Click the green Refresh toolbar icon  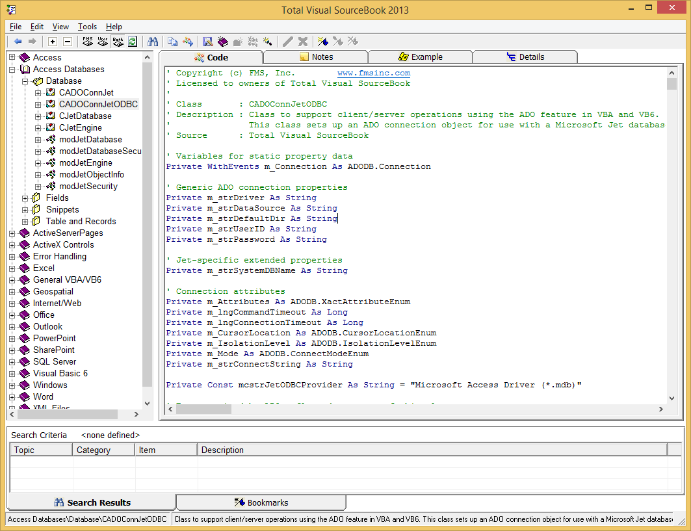(132, 42)
